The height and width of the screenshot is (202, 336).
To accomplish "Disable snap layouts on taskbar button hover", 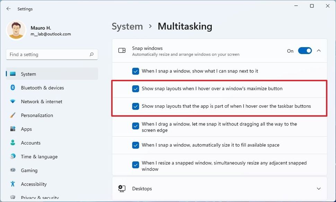I will click(x=135, y=106).
